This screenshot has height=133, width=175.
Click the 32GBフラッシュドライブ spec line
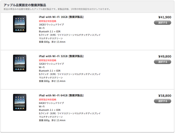pos(51,64)
